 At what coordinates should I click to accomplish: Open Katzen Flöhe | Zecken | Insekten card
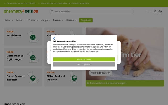(63, 77)
